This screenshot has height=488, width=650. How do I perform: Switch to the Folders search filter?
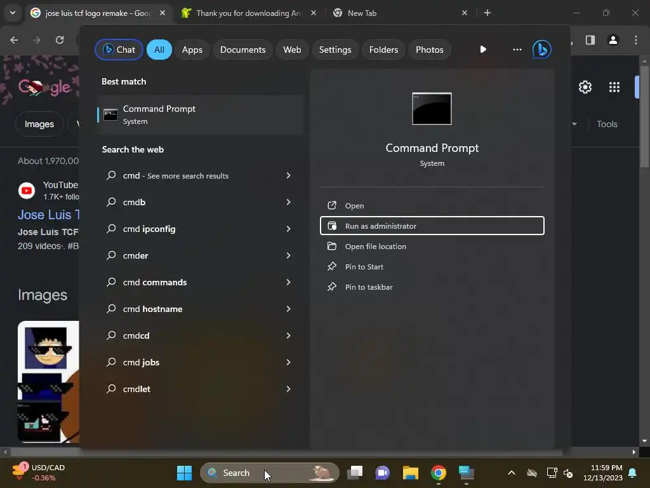(383, 50)
